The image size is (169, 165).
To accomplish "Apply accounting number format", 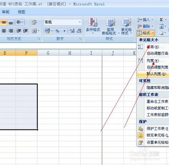I will pyautogui.click(x=47, y=31).
